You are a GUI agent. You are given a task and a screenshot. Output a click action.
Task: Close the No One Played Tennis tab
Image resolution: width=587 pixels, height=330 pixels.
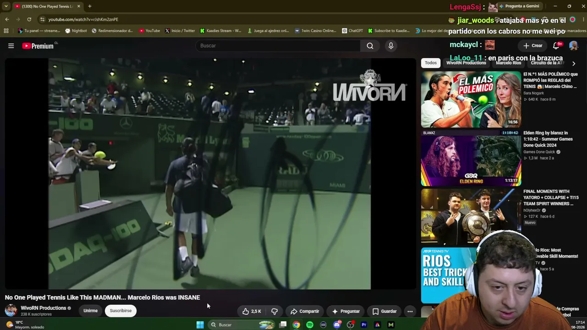(x=78, y=6)
